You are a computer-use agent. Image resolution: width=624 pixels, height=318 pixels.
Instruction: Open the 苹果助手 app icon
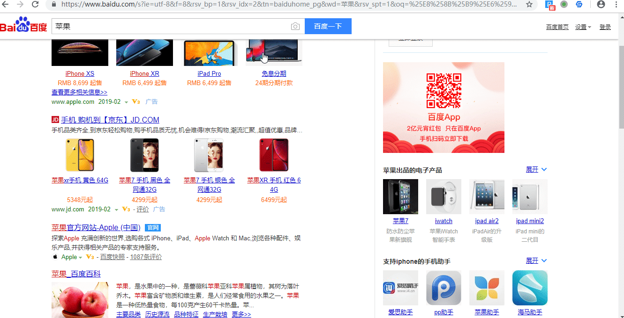(x=487, y=288)
